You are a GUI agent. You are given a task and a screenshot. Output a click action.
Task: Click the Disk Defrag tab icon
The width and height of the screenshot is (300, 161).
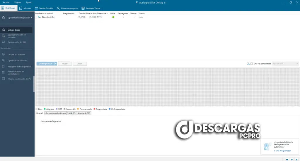tap(3, 8)
